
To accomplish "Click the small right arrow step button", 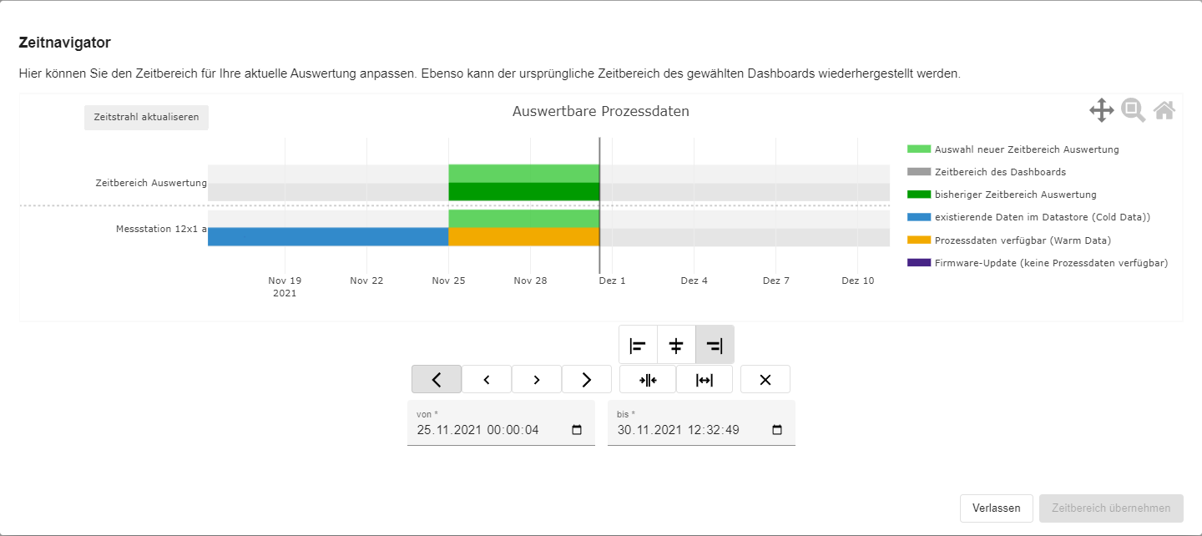I will (x=536, y=379).
